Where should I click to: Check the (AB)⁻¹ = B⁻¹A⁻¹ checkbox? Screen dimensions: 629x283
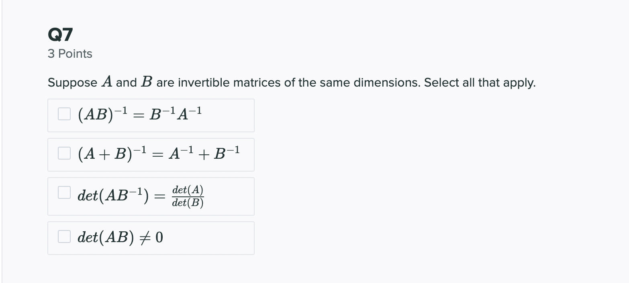tap(64, 114)
